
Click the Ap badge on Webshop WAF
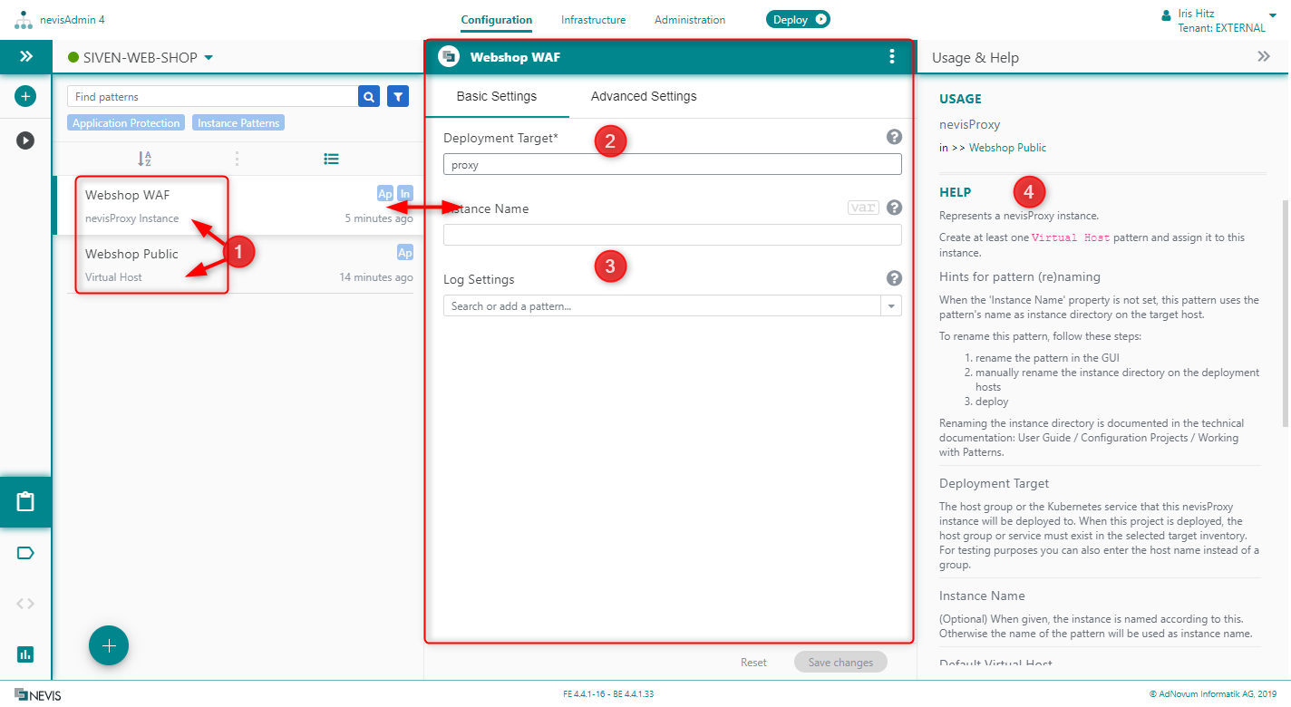pos(385,193)
